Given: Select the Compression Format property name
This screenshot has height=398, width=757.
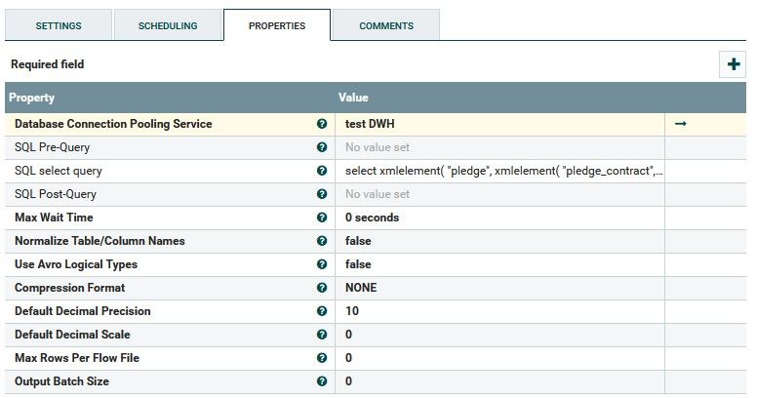Looking at the screenshot, I should tap(70, 288).
